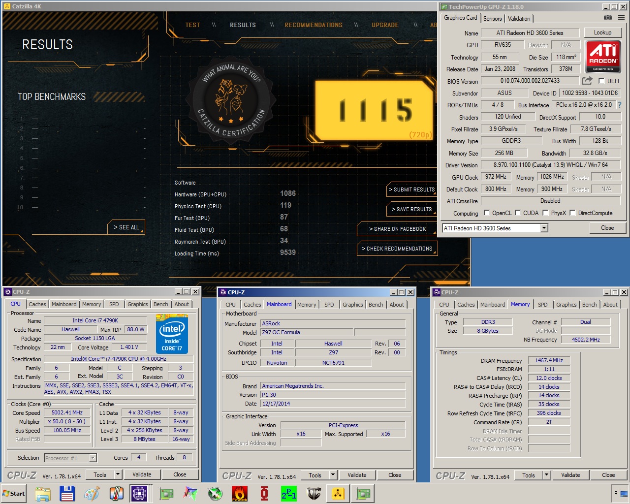Click the Driver Version value in GPU-Z
Screen dimensions: 630x504
pyautogui.click(x=551, y=165)
